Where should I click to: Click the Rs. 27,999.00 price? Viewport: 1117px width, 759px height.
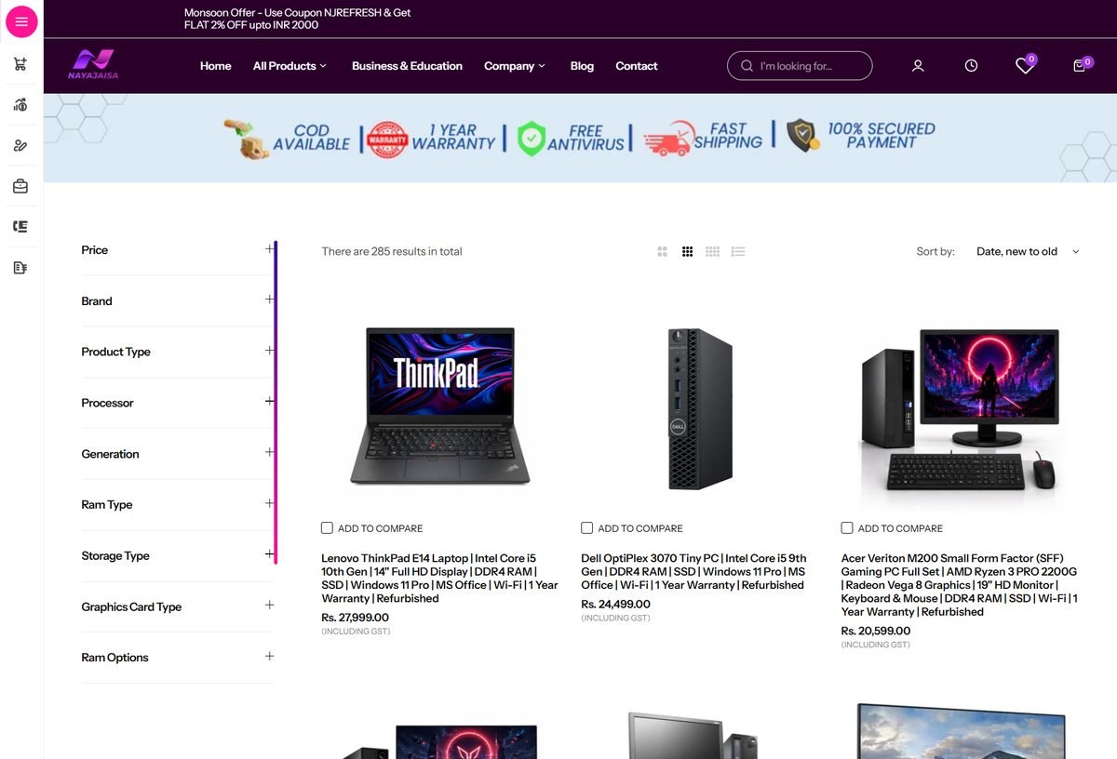pyautogui.click(x=355, y=618)
